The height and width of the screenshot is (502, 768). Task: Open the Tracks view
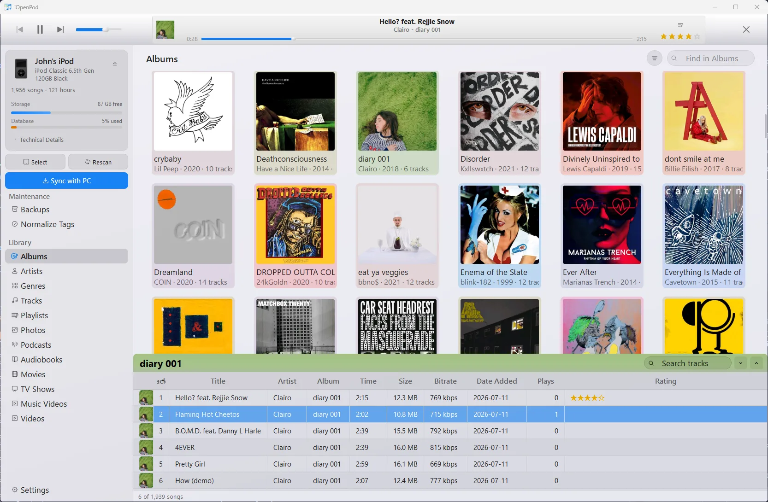(x=66, y=301)
